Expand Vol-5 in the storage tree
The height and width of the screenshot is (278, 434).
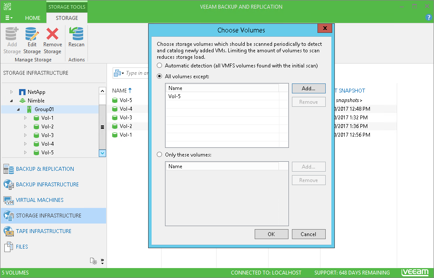[25, 152]
